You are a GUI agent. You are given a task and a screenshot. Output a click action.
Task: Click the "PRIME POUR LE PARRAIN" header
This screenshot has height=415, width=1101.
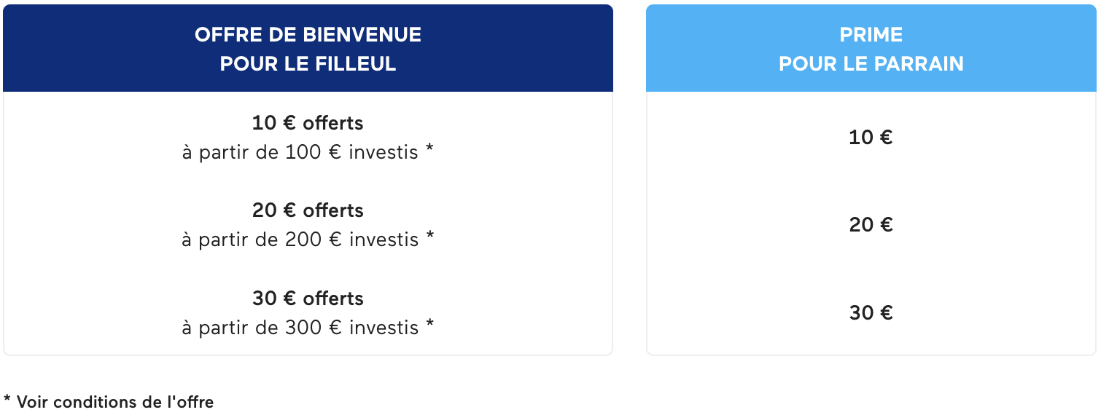point(871,48)
